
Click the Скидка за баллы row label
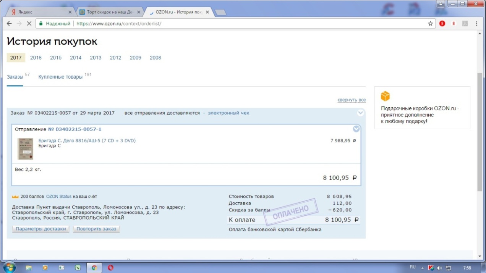tap(249, 210)
